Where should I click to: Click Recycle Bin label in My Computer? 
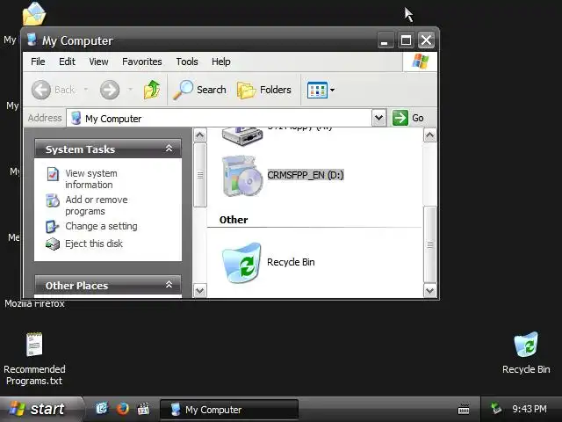tap(291, 262)
